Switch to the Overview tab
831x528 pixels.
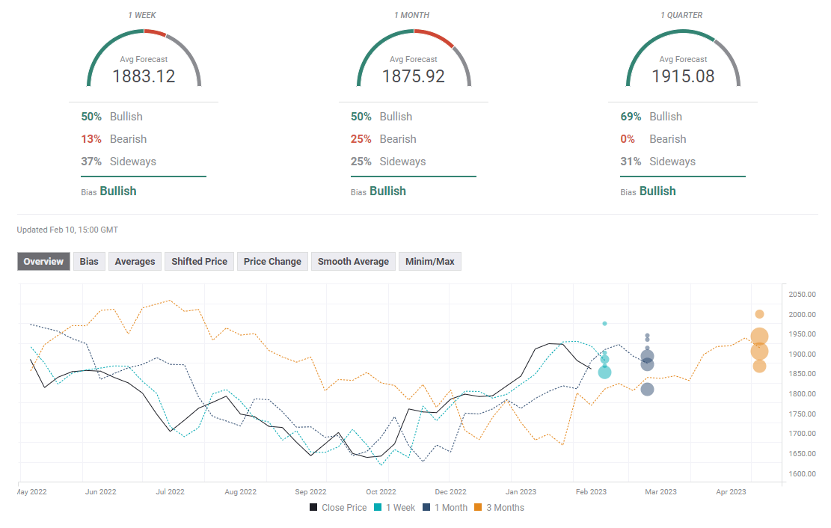[43, 261]
